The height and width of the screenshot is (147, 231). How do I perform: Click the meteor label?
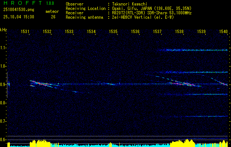click(52, 11)
